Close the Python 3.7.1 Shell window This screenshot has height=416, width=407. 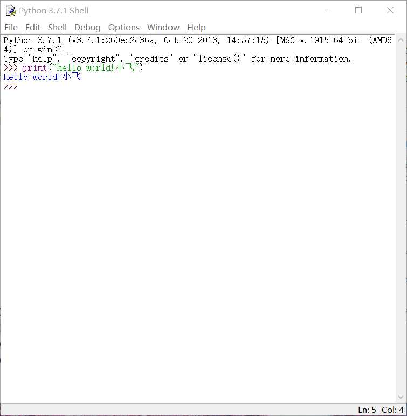point(390,10)
